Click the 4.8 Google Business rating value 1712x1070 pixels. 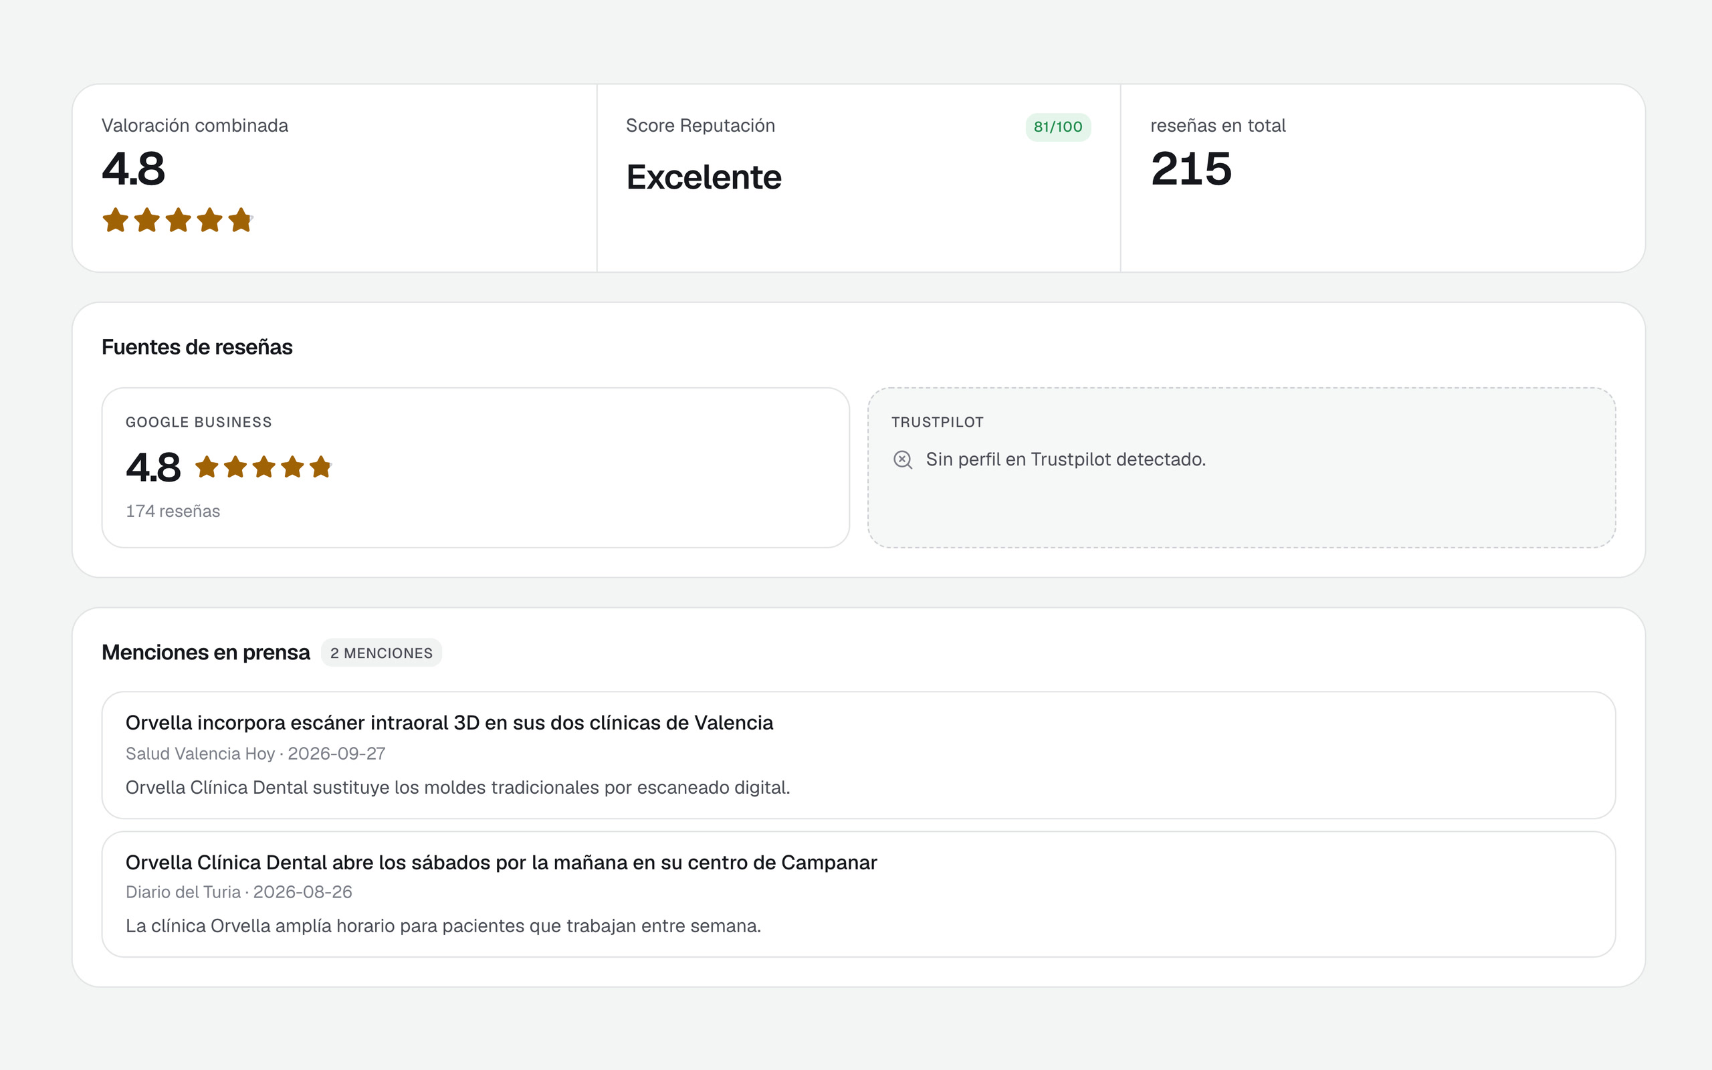154,467
